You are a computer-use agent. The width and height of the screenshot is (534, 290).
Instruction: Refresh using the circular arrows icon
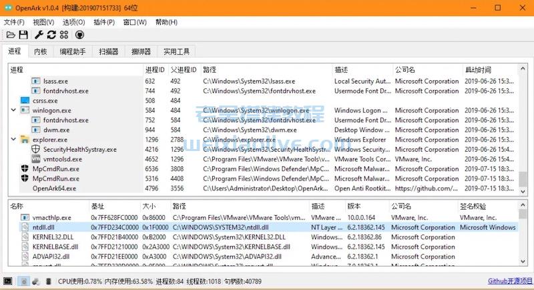click(51, 35)
